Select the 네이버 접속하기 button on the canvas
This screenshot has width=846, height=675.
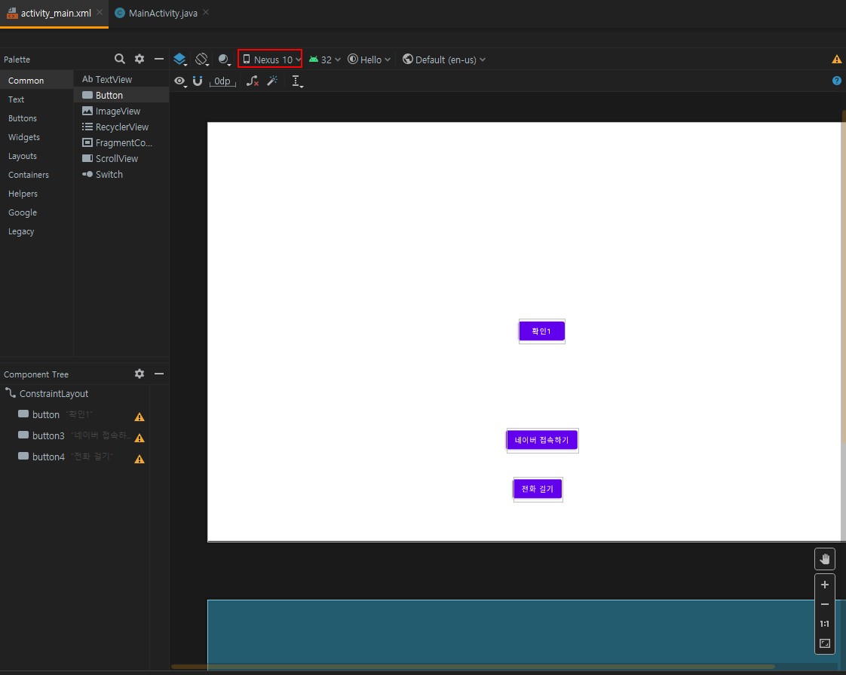point(542,440)
